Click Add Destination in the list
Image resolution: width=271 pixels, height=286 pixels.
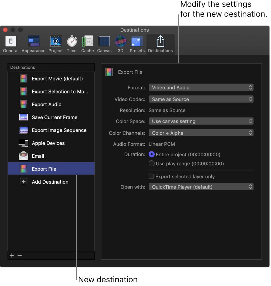coord(50,182)
